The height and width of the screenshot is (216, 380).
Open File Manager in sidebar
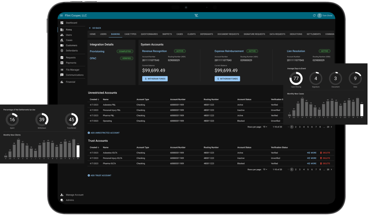pos(72,70)
